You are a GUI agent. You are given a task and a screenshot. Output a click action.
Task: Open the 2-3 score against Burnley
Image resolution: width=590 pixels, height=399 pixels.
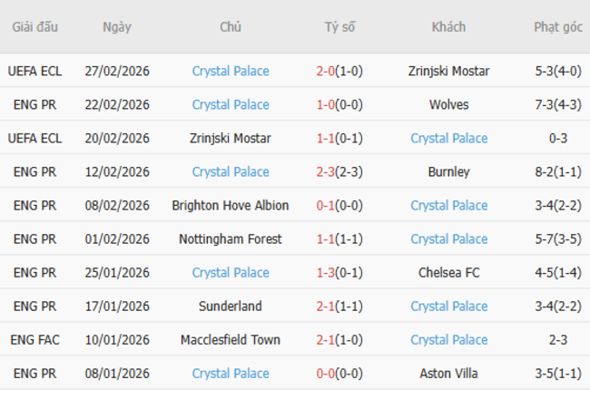[329, 171]
